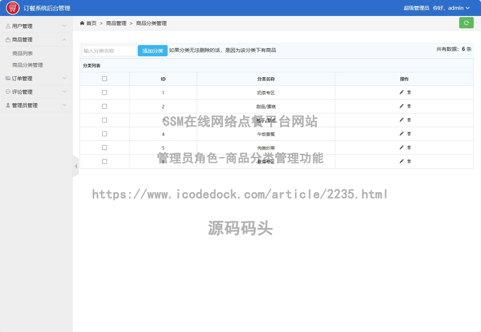Expand 用户管理 menu via its chevron
The height and width of the screenshot is (332, 481).
coord(64,26)
